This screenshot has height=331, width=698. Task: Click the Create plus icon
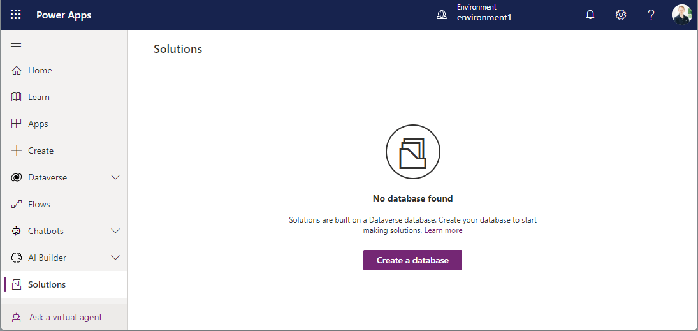(17, 151)
